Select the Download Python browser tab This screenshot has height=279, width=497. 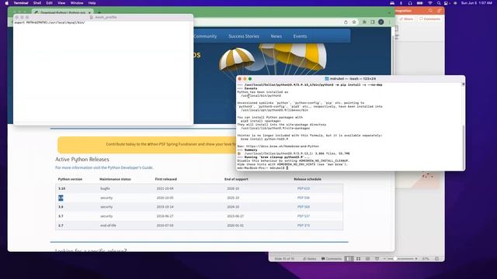click(x=63, y=12)
